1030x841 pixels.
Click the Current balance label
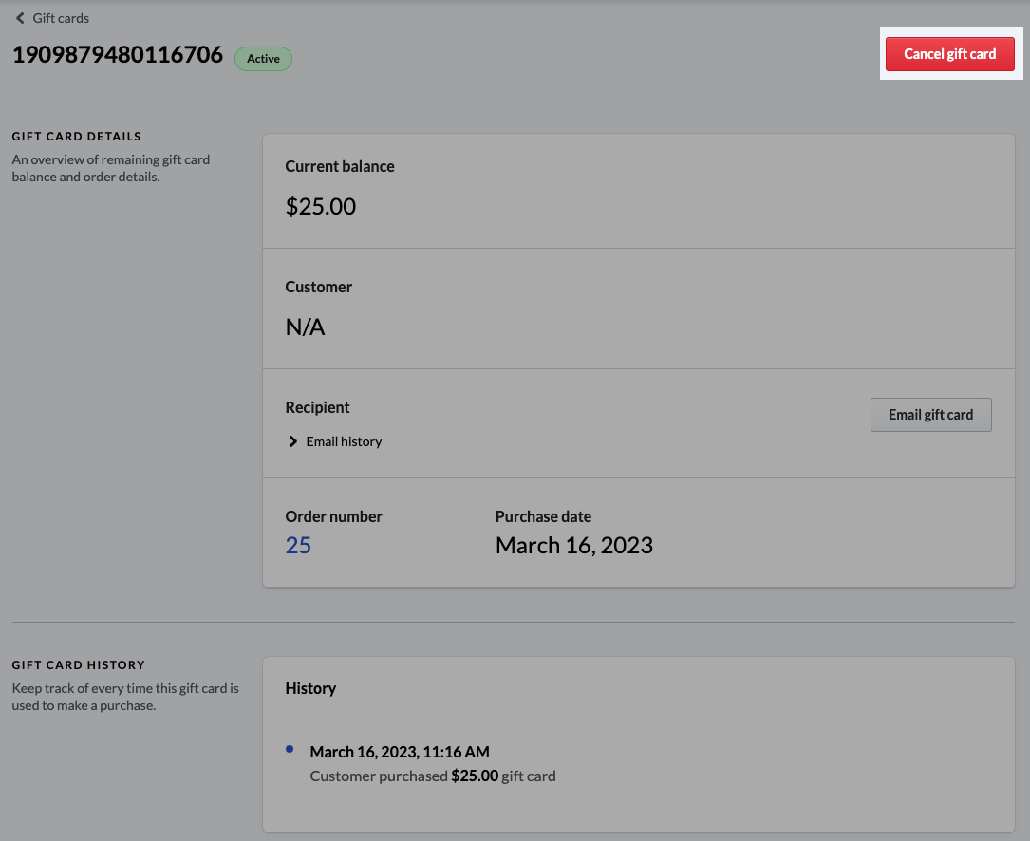coord(339,166)
